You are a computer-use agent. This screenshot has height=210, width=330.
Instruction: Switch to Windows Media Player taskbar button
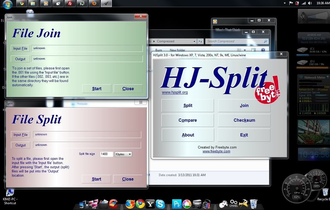(46, 3)
